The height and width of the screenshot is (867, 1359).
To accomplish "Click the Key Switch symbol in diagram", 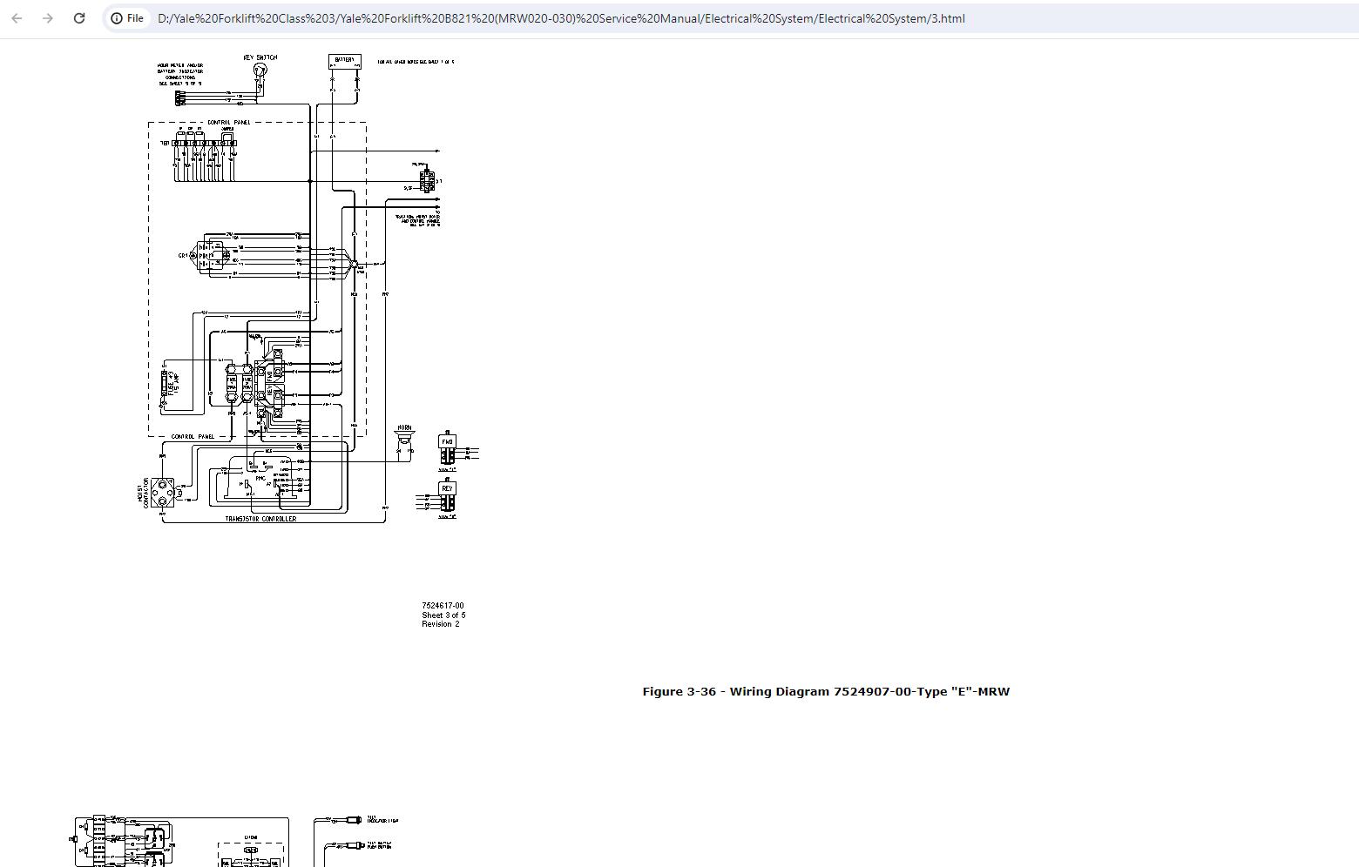I will click(x=260, y=71).
